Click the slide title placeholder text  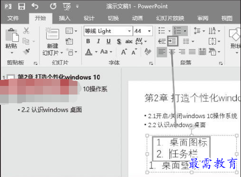tap(192, 98)
